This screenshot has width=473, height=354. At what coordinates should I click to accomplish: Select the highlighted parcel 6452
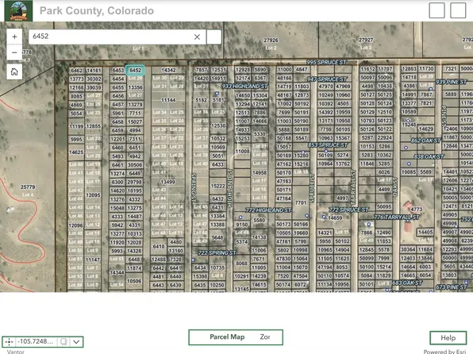click(x=135, y=71)
